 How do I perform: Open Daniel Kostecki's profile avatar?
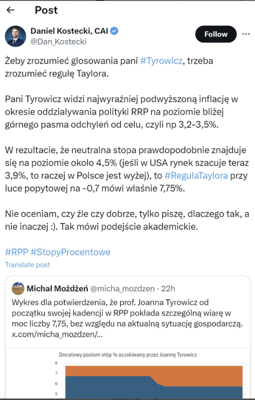[16, 36]
